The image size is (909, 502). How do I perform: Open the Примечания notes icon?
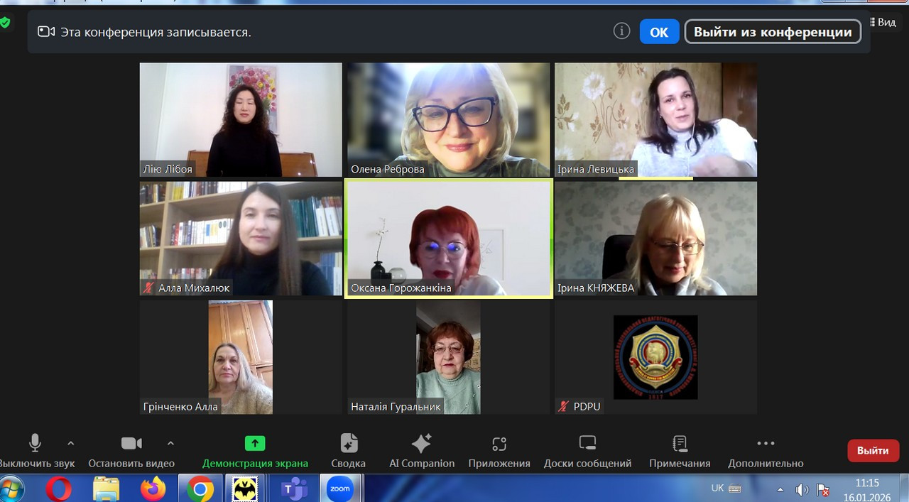tap(680, 444)
